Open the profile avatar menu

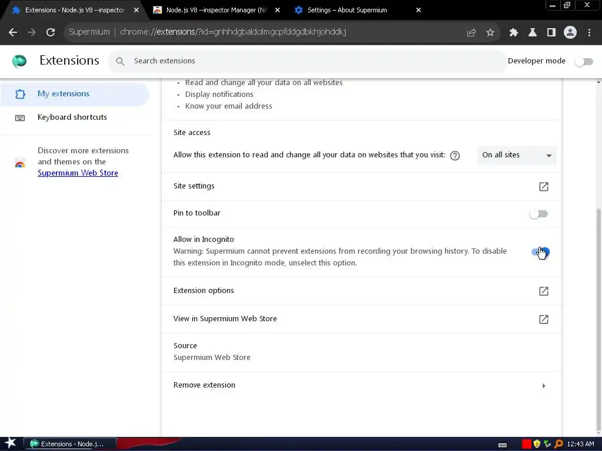[570, 33]
